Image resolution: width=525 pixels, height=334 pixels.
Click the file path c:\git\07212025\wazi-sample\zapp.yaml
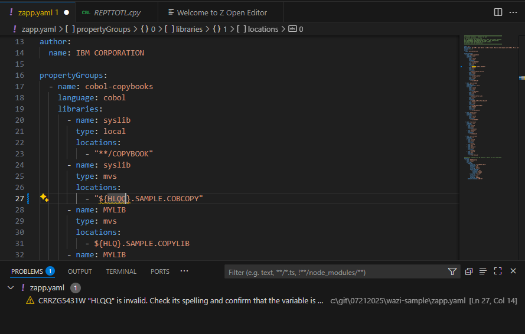coord(398,300)
